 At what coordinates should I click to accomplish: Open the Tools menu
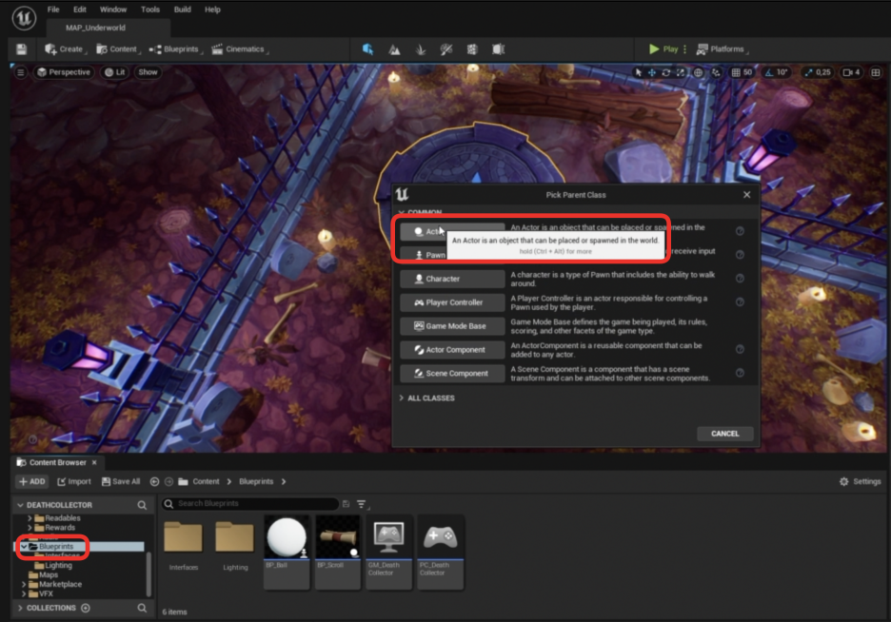150,10
